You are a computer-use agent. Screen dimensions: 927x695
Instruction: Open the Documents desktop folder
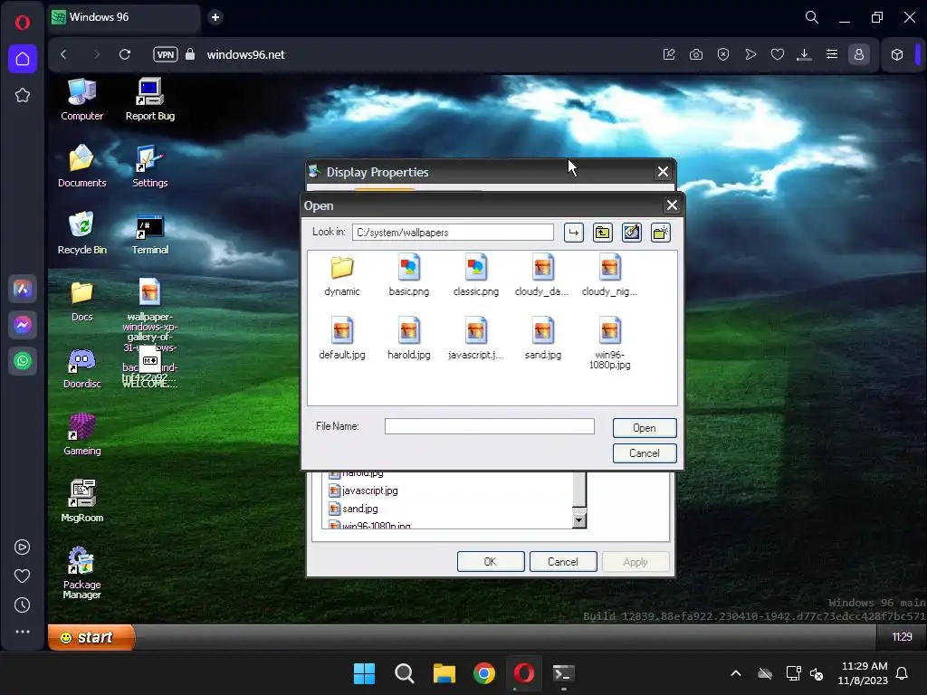pyautogui.click(x=81, y=167)
